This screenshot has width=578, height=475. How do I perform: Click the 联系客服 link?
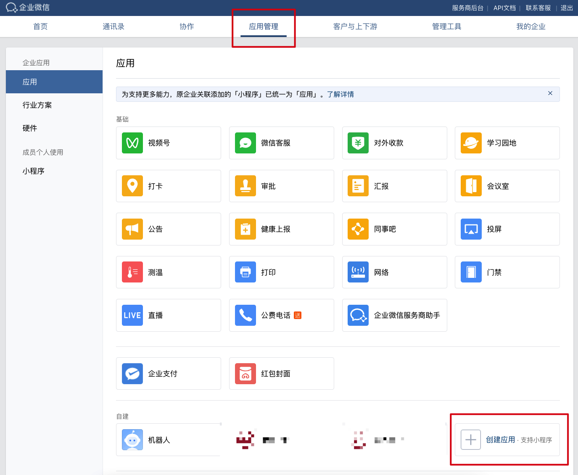coord(538,8)
